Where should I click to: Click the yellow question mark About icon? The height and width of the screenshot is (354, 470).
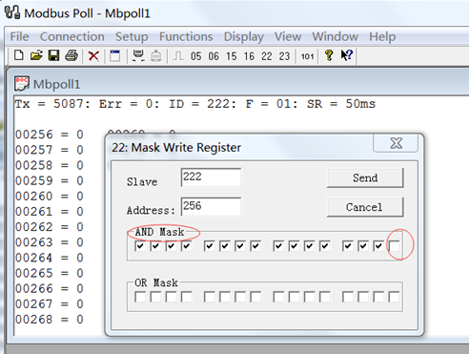click(x=329, y=55)
